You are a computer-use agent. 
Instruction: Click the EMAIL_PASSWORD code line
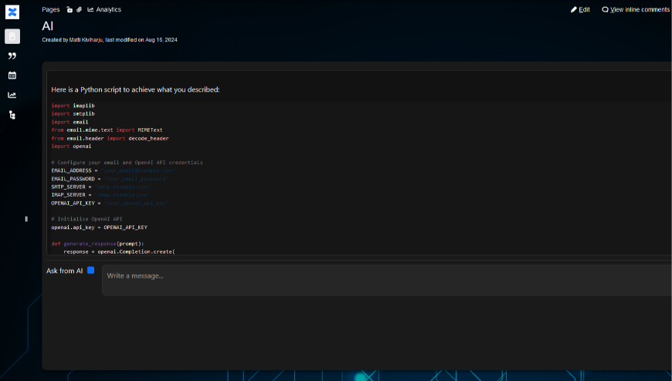pyautogui.click(x=110, y=178)
